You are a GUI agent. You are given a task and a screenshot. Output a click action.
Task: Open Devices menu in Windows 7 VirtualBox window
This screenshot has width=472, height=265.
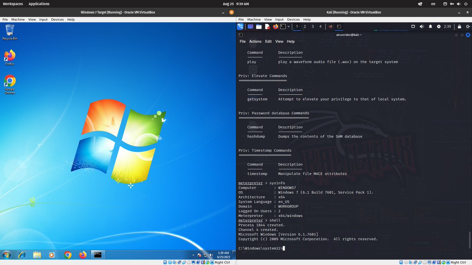click(x=57, y=19)
